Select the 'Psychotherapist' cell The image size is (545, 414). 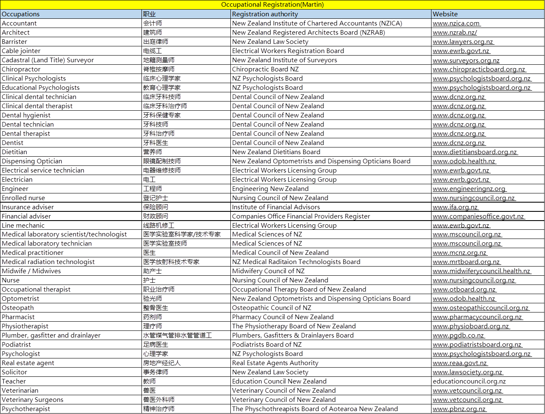[x=71, y=409]
